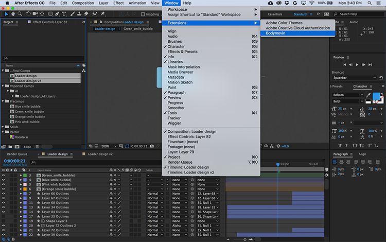Open the Spacebar shortcut dropdown
Screen dimensions: 386x242
click(354, 78)
